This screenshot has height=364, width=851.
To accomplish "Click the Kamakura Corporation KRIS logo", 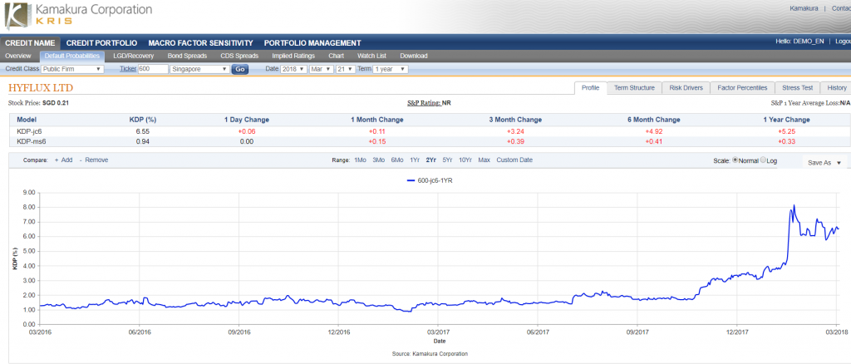I will coord(79,17).
